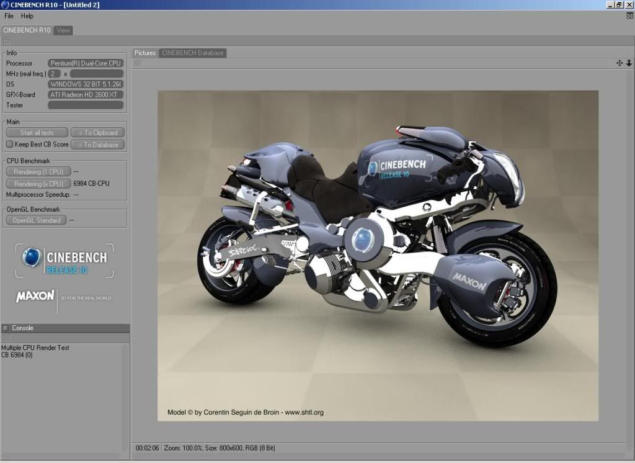Click the 00:02:06 render time in status bar
Viewport: 635px width, 463px height.
[x=148, y=448]
